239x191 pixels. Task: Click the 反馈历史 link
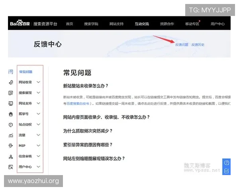click(198, 45)
